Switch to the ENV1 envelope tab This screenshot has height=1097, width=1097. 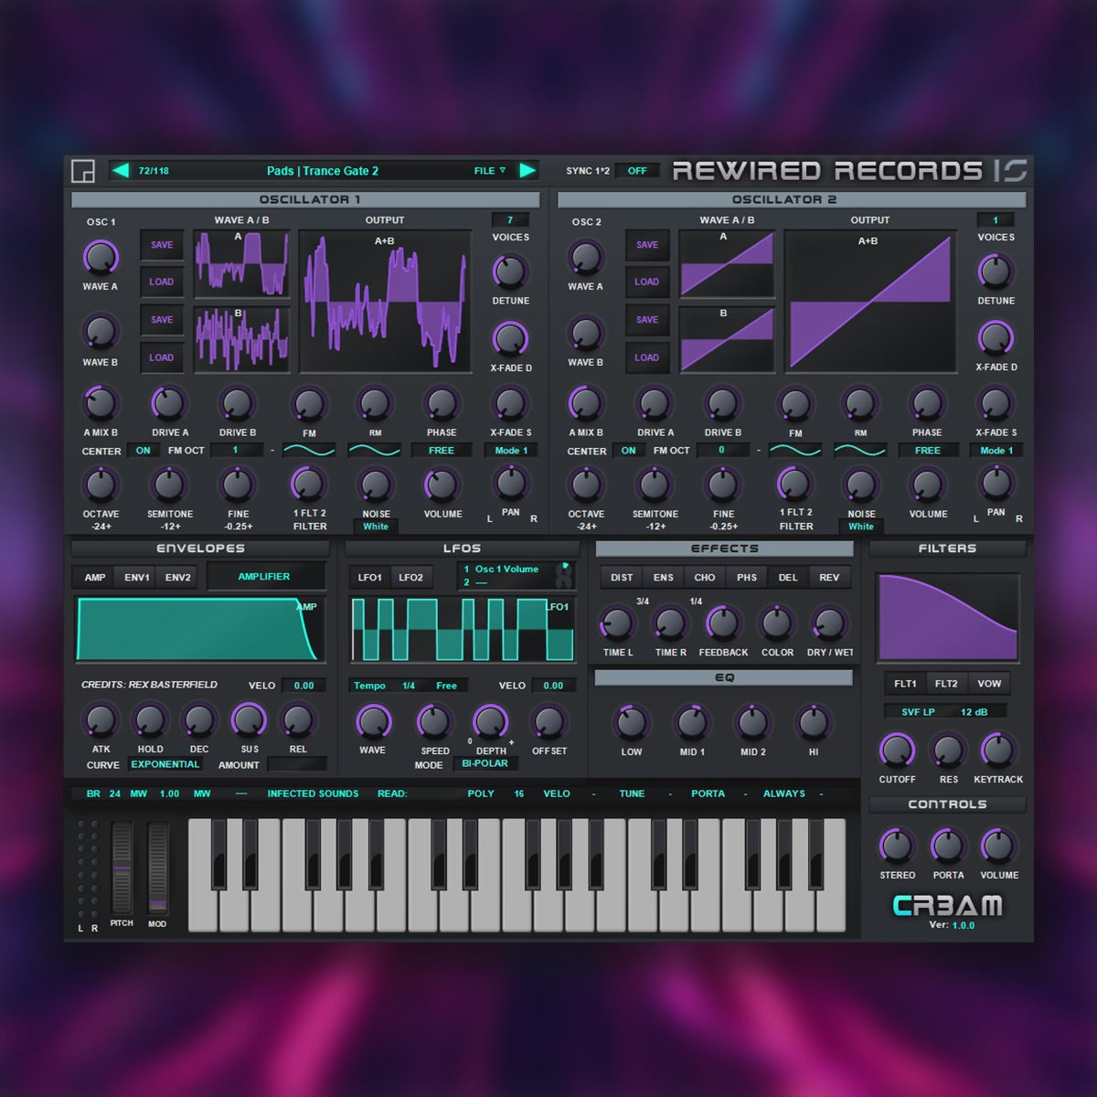[x=137, y=578]
